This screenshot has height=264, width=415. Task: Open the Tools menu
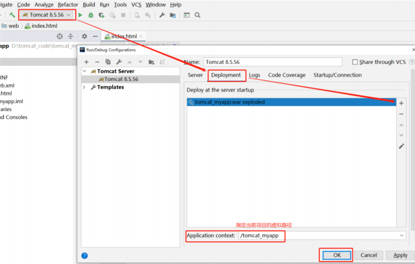tap(120, 5)
